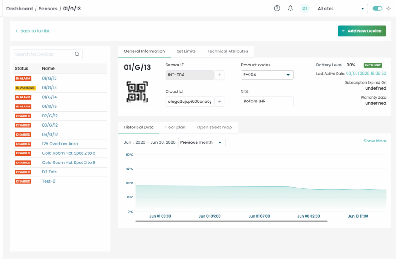Click the chart horizontal scrollbar
The width and height of the screenshot is (398, 259).
click(x=231, y=221)
